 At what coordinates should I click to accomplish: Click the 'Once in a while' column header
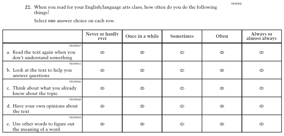(x=142, y=36)
